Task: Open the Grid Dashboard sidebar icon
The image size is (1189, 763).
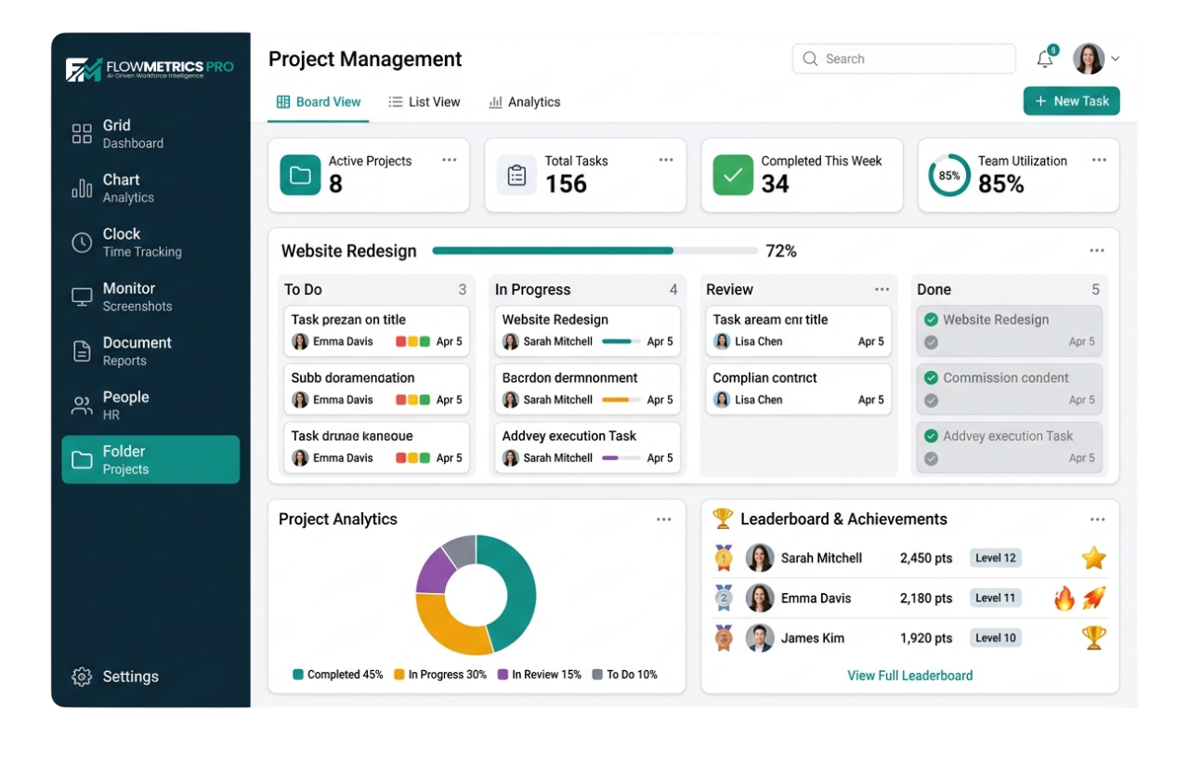Action: pos(82,134)
